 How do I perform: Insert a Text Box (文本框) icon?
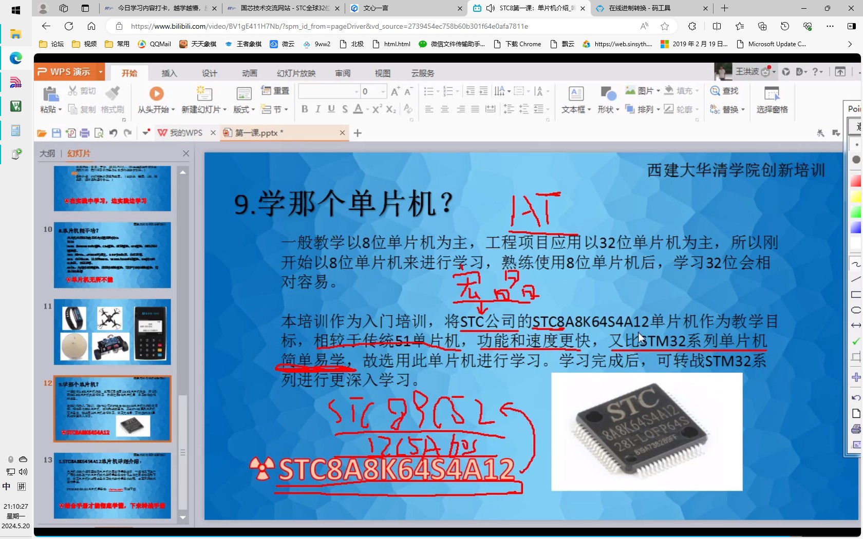pos(576,94)
